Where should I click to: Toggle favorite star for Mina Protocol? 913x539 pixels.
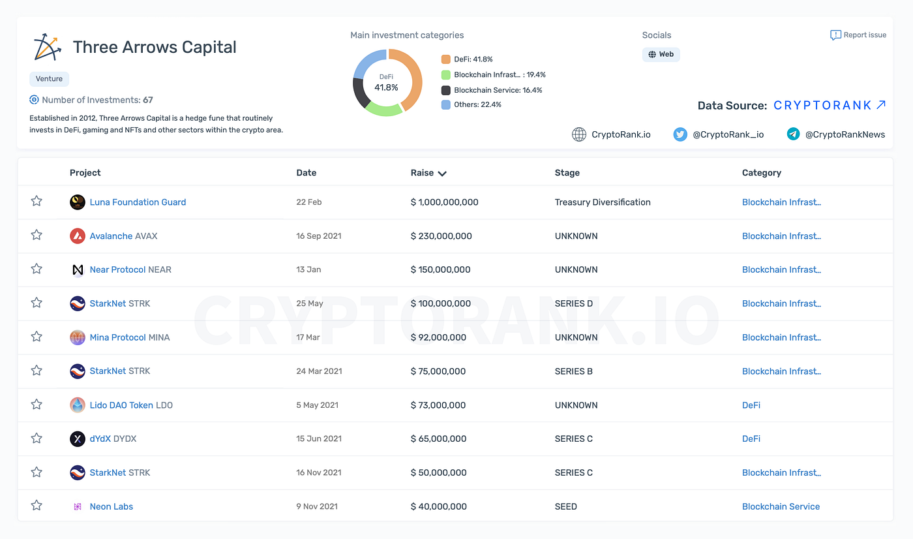pos(37,337)
